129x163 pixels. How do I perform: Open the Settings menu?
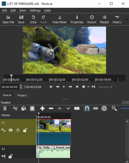click(35, 11)
